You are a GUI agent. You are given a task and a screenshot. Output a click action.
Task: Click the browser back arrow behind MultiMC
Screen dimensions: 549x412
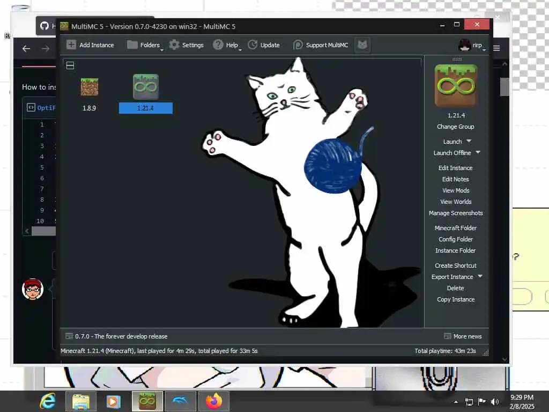click(x=26, y=49)
